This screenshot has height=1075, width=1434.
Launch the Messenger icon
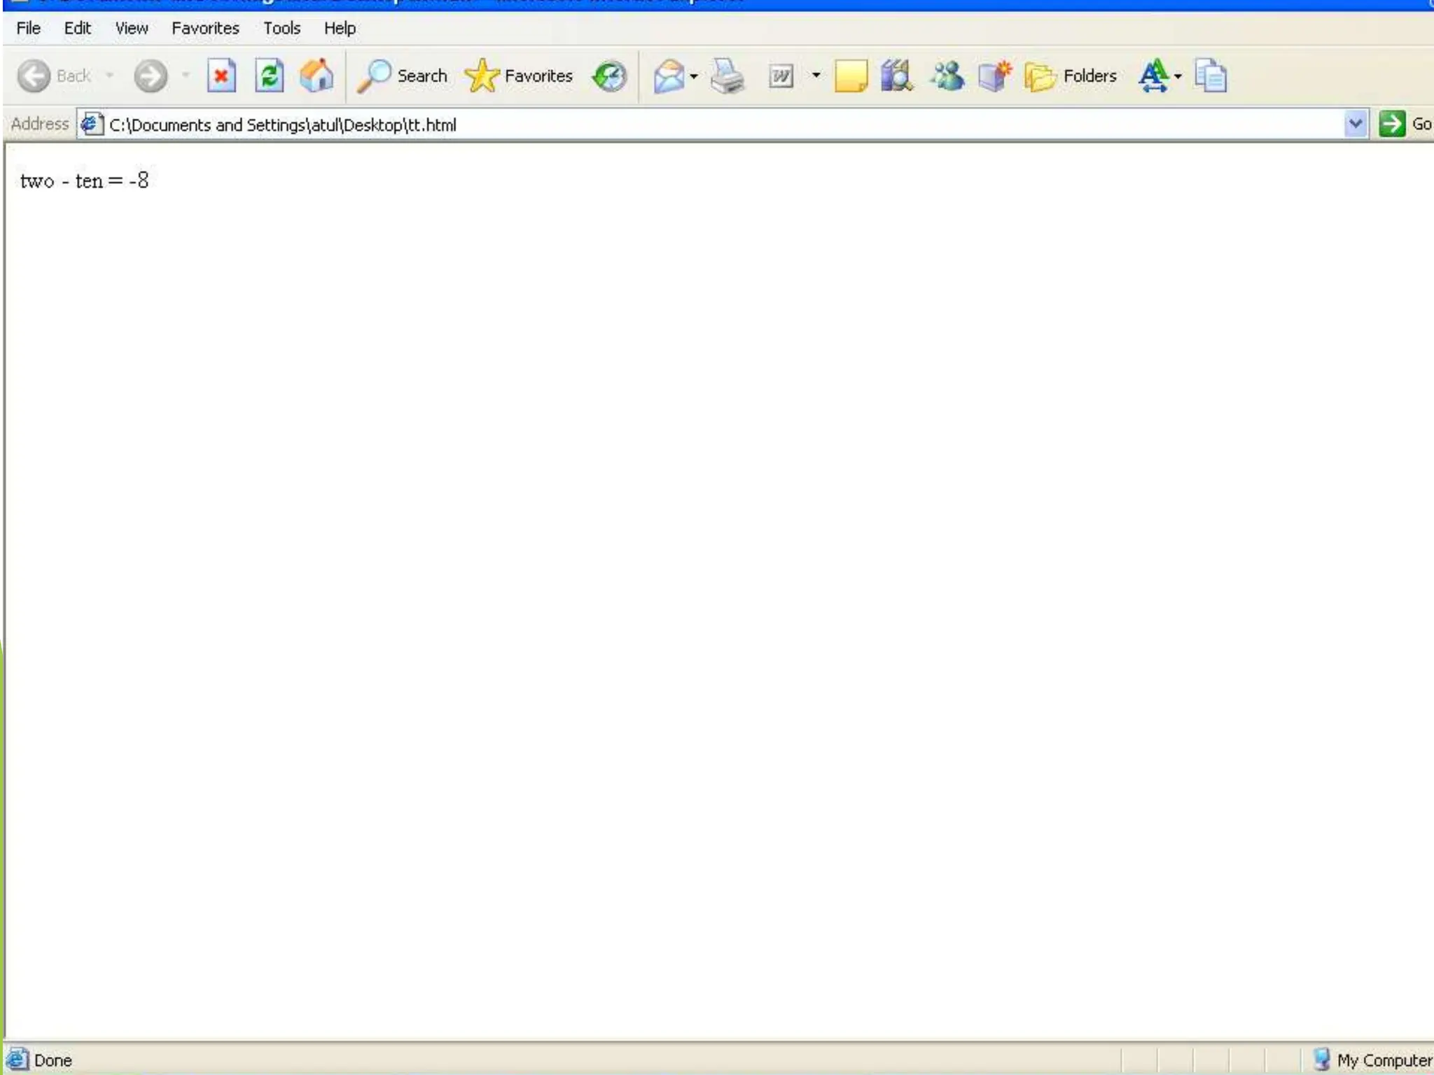point(947,76)
